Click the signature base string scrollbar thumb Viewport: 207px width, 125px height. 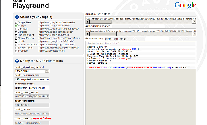(x=101, y=22)
